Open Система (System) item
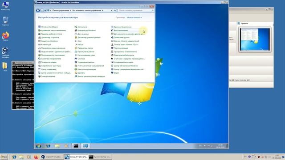 [80, 59]
